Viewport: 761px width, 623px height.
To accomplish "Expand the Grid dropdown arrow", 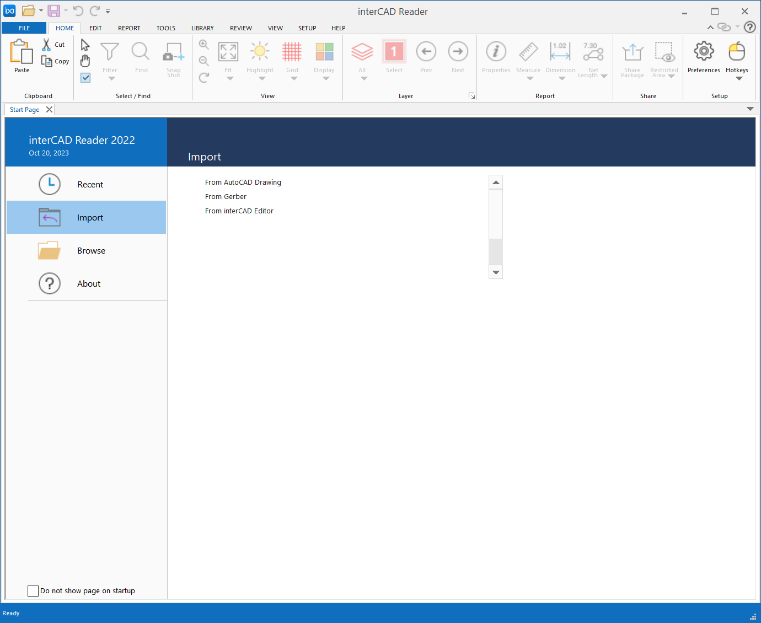I will [x=294, y=78].
